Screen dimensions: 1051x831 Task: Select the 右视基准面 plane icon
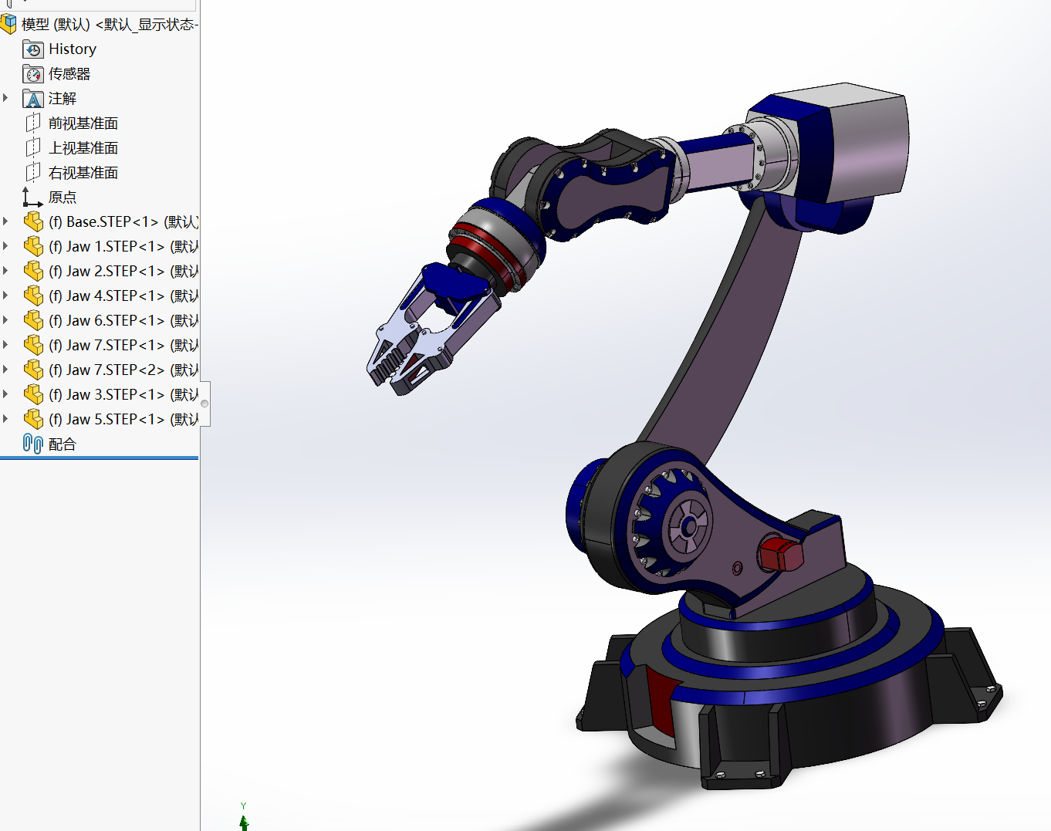click(33, 172)
